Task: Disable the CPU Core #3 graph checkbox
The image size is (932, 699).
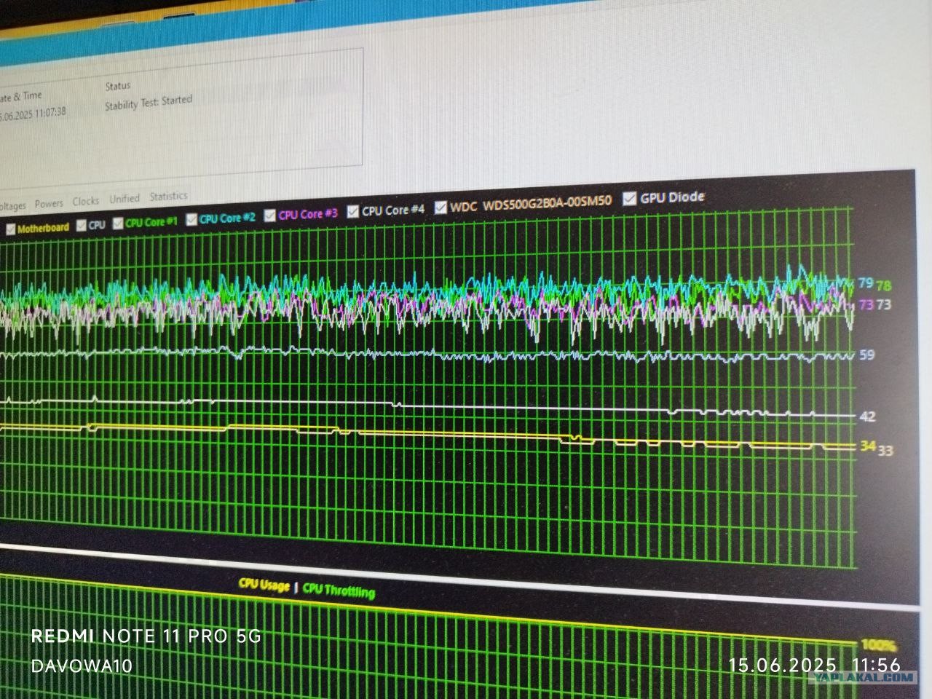Action: 270,216
